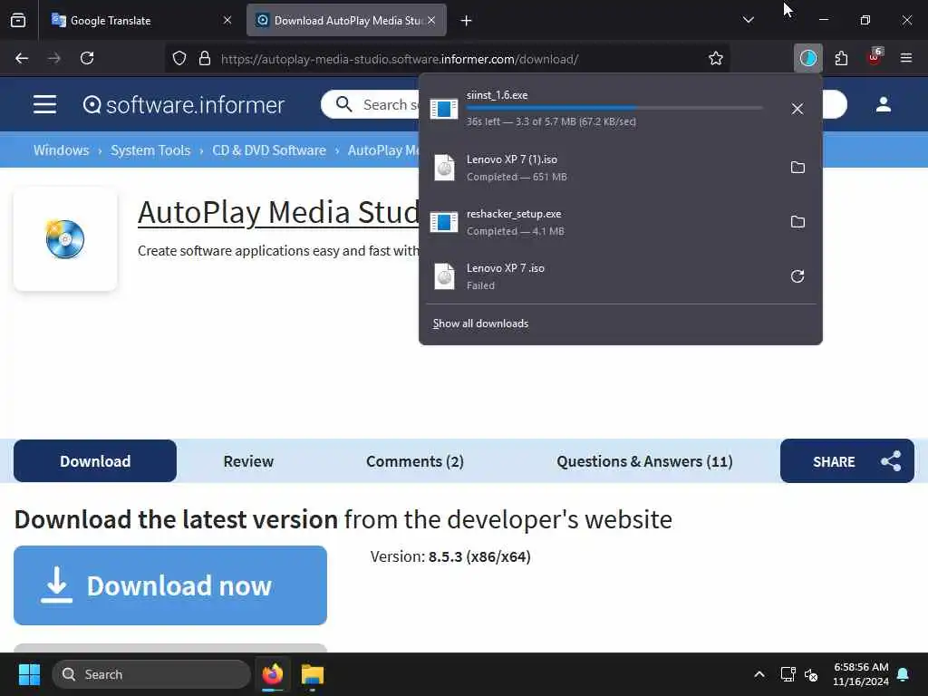The height and width of the screenshot is (696, 928).
Task: Open the Comments (2) tab
Action: pyautogui.click(x=415, y=461)
